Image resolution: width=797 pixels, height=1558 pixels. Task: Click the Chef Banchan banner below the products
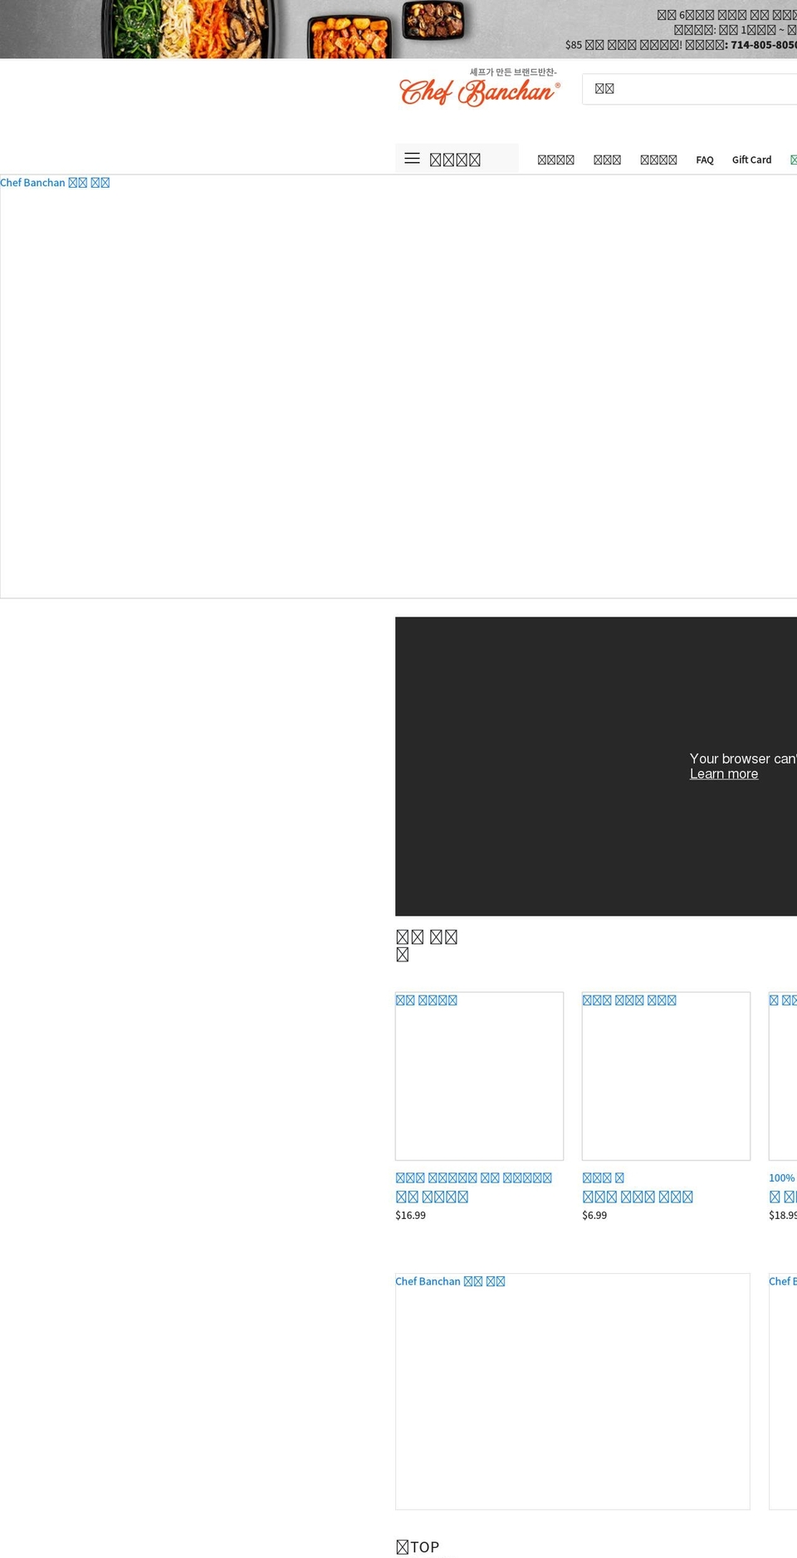point(572,1392)
